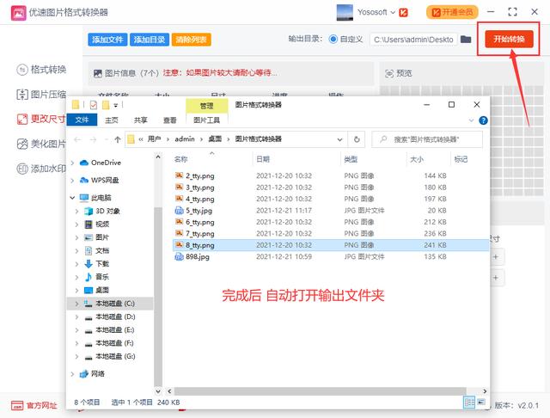Select 更改尺寸 resize option in sidebar
This screenshot has height=418, width=550.
(43, 120)
